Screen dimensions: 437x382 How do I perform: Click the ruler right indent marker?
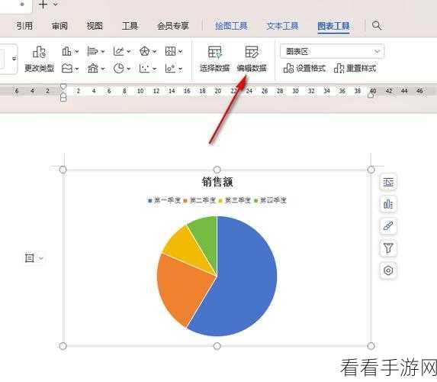click(x=371, y=95)
